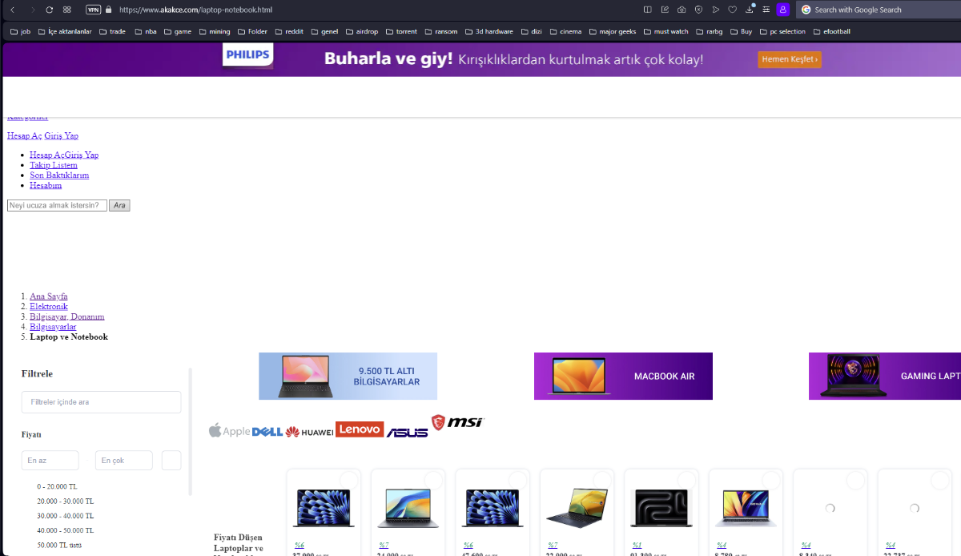961x556 pixels.
Task: Filter by the Huawei brand logo
Action: click(x=309, y=432)
